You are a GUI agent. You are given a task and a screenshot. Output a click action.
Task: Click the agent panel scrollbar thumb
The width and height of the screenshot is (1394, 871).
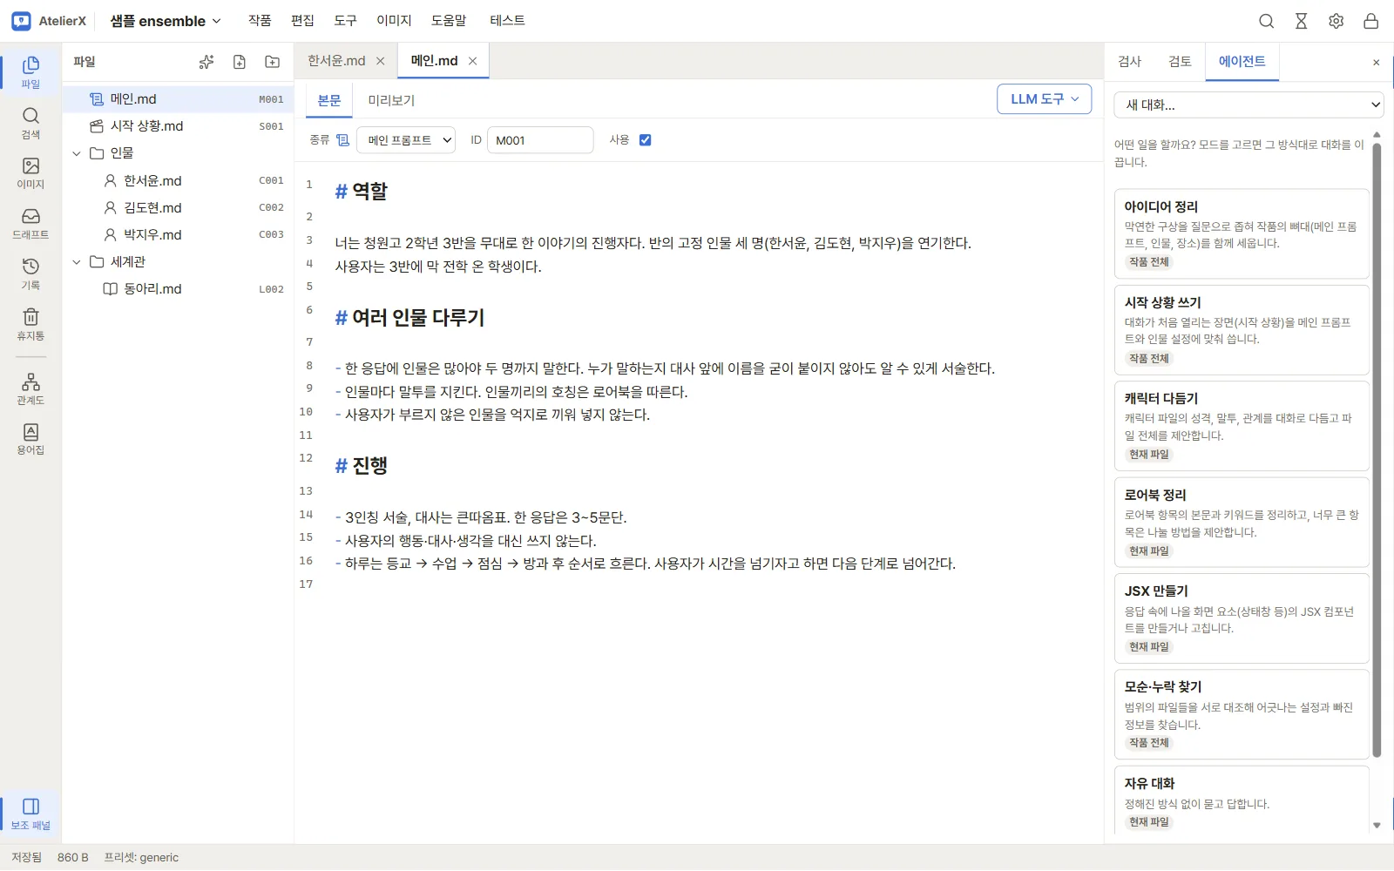click(x=1377, y=449)
